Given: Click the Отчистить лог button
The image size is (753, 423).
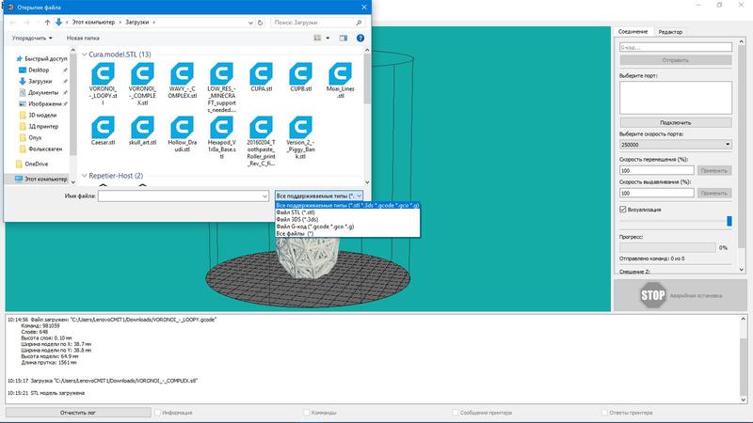Looking at the screenshot, I should click(78, 412).
